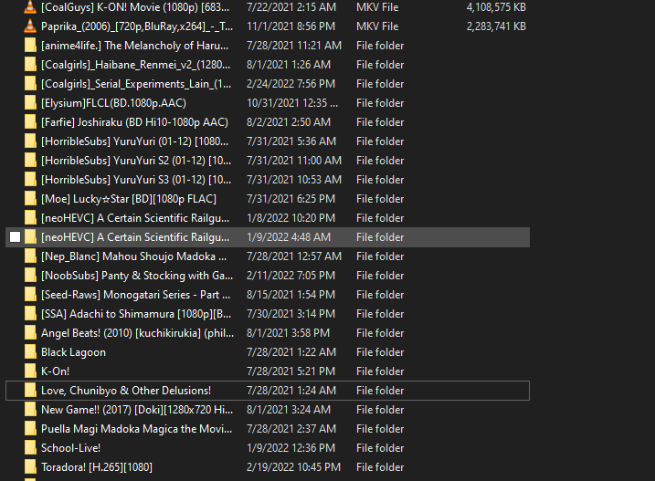Click folder icon for [Elysium]FLCL(BD.1080p.AAC)
Screen dimensions: 655x481
click(x=30, y=103)
